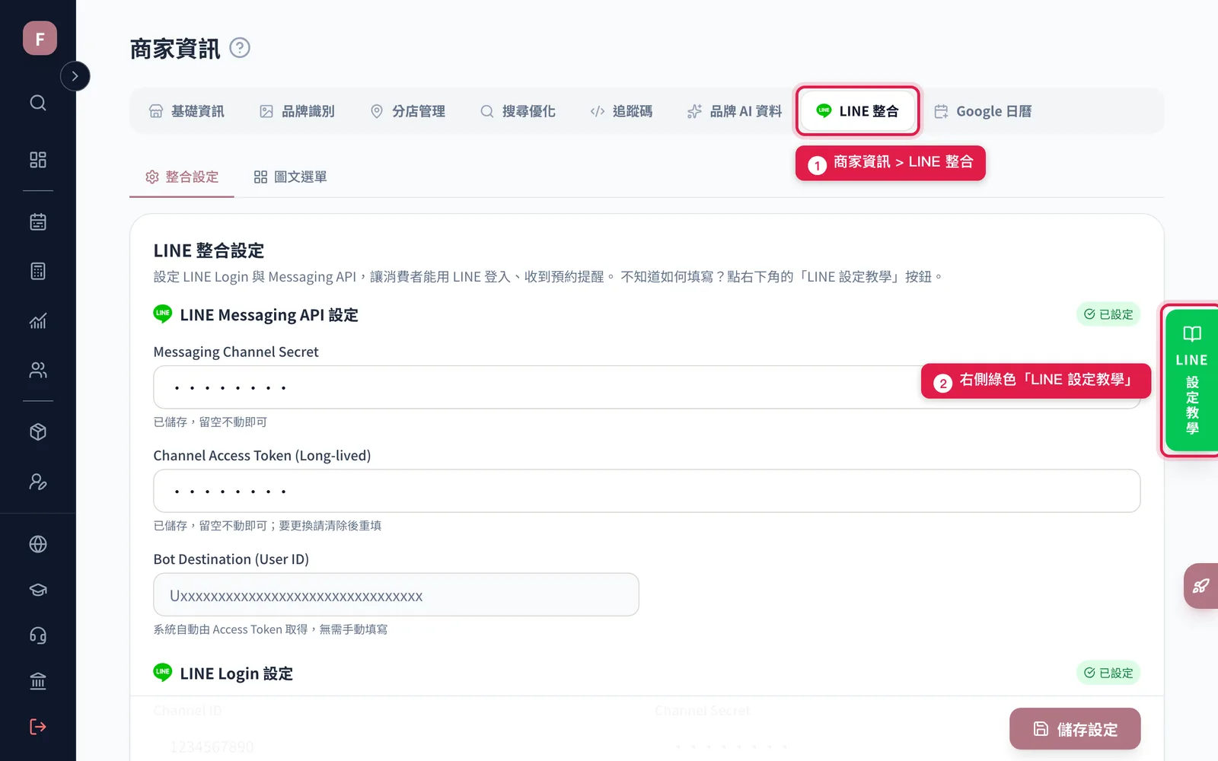The image size is (1218, 761).
Task: Click the help question mark beside 商家資訊
Action: pos(240,48)
